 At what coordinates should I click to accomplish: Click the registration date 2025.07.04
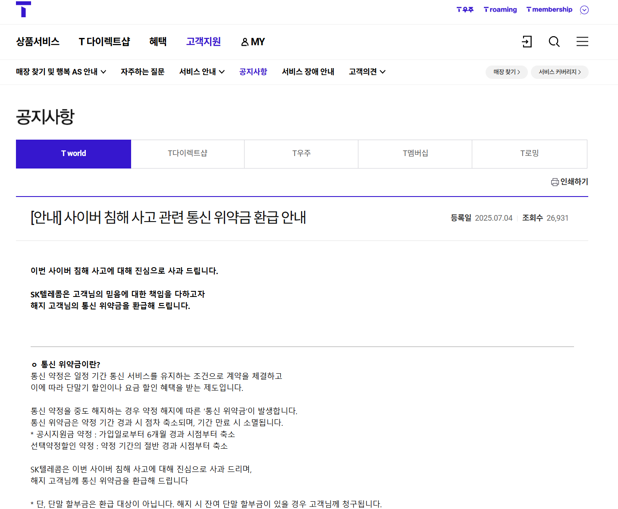tap(494, 218)
